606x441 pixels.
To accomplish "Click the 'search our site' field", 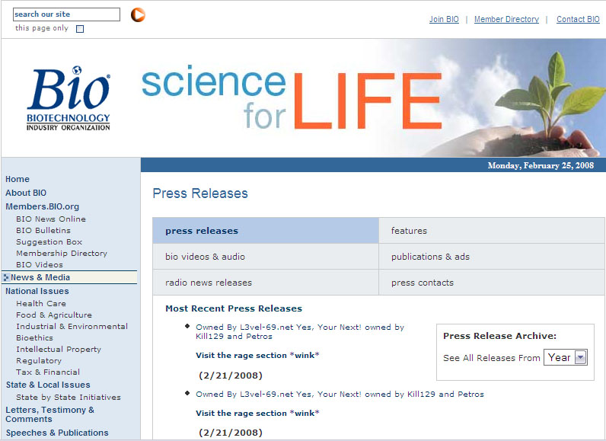I will click(x=66, y=14).
